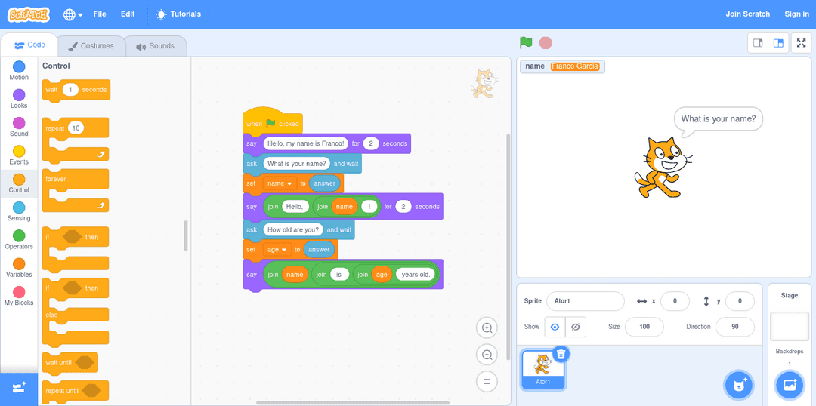Click the green flag to run
816x406 pixels.
point(526,43)
